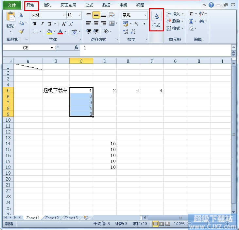Select column D header
The height and width of the screenshot is (230, 239).
click(105, 61)
